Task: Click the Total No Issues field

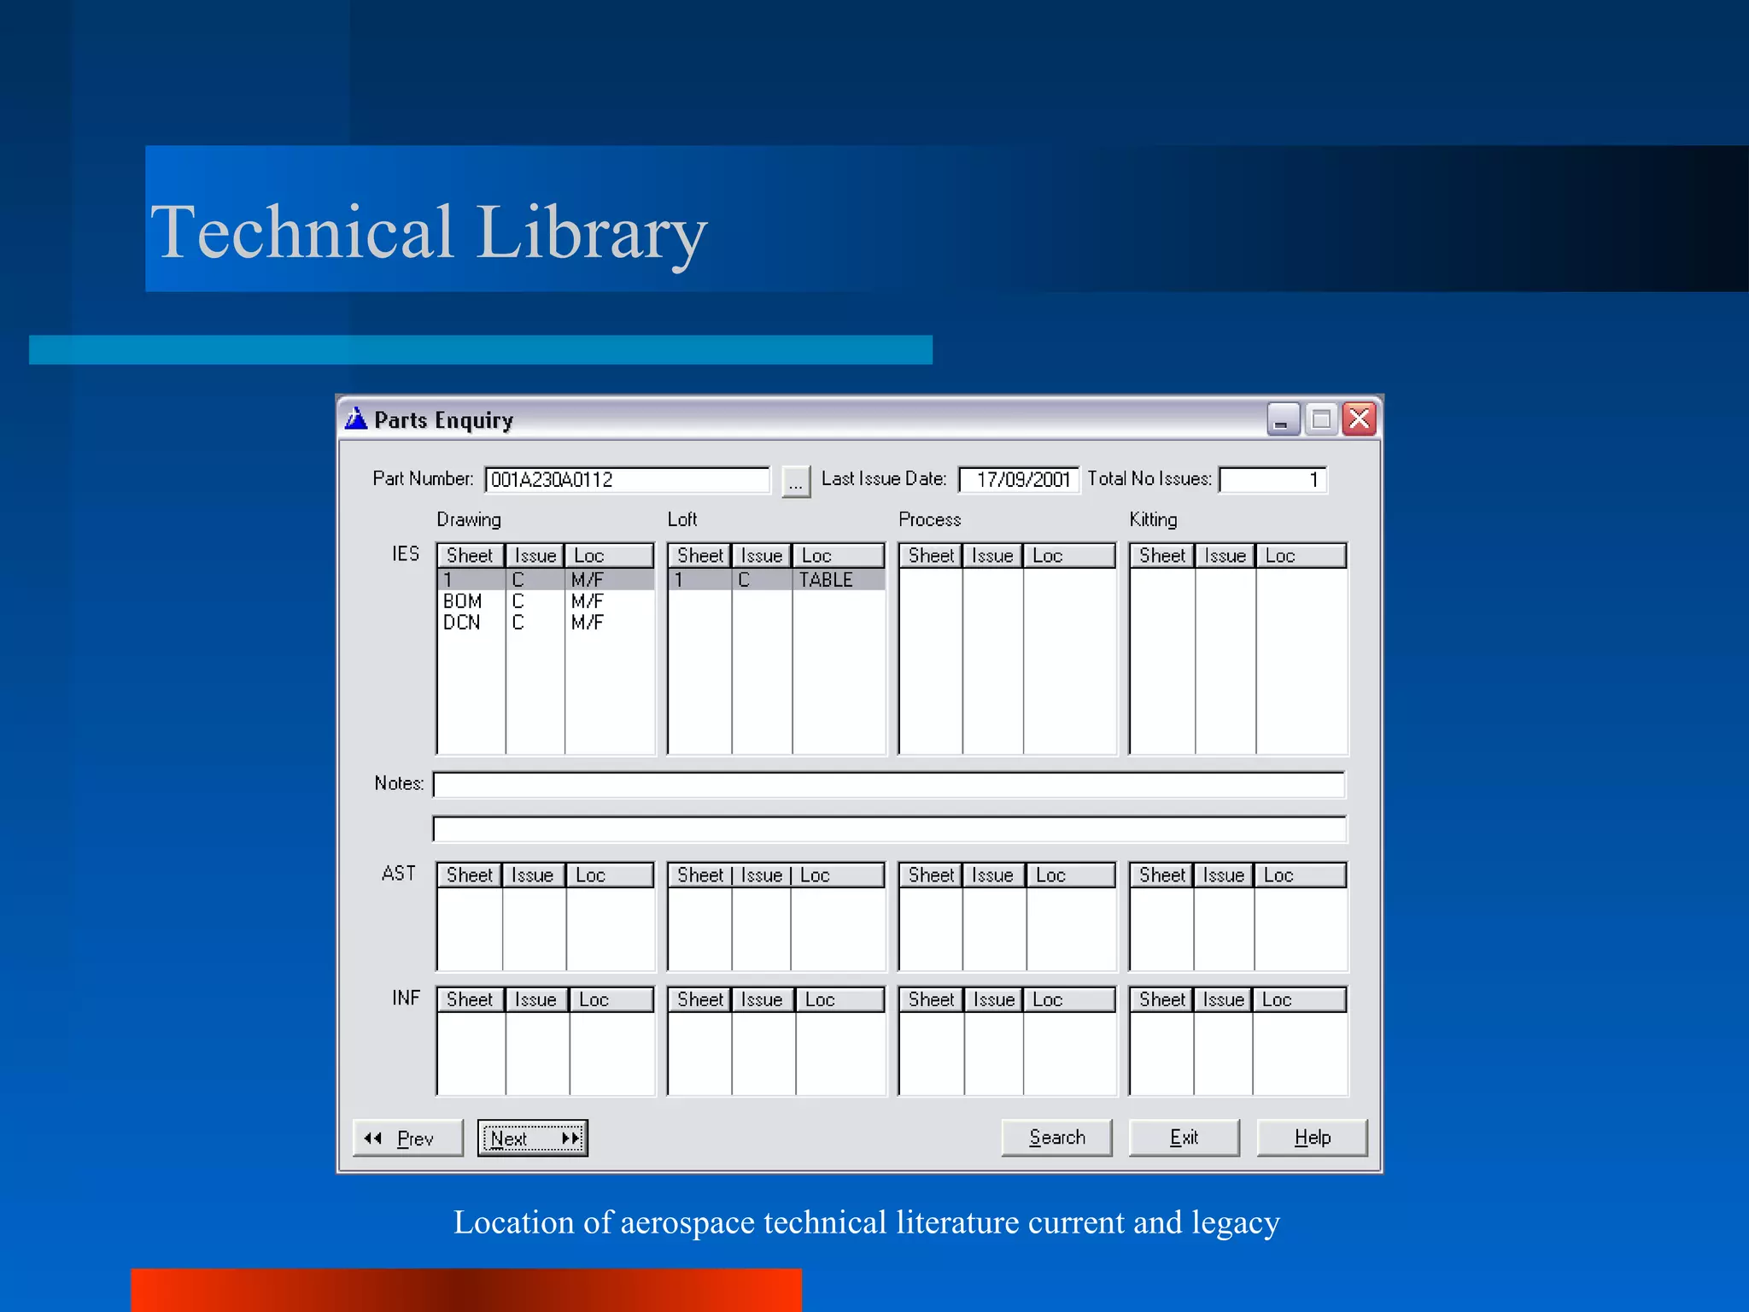Action: [1272, 479]
